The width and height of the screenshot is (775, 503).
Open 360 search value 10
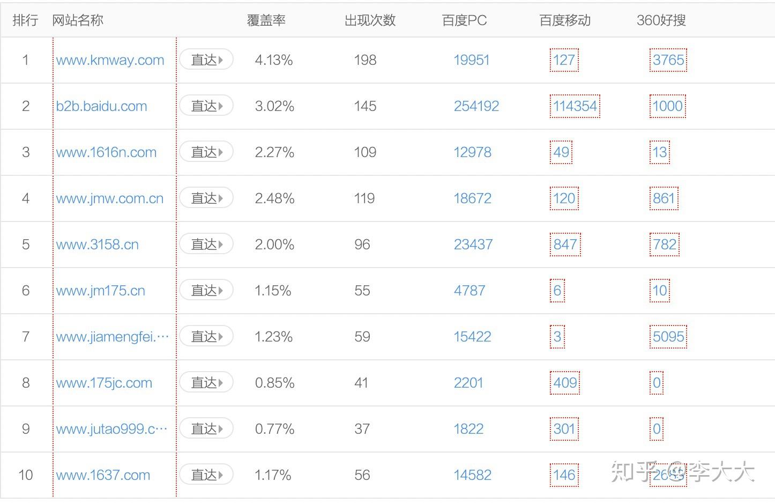pyautogui.click(x=660, y=291)
